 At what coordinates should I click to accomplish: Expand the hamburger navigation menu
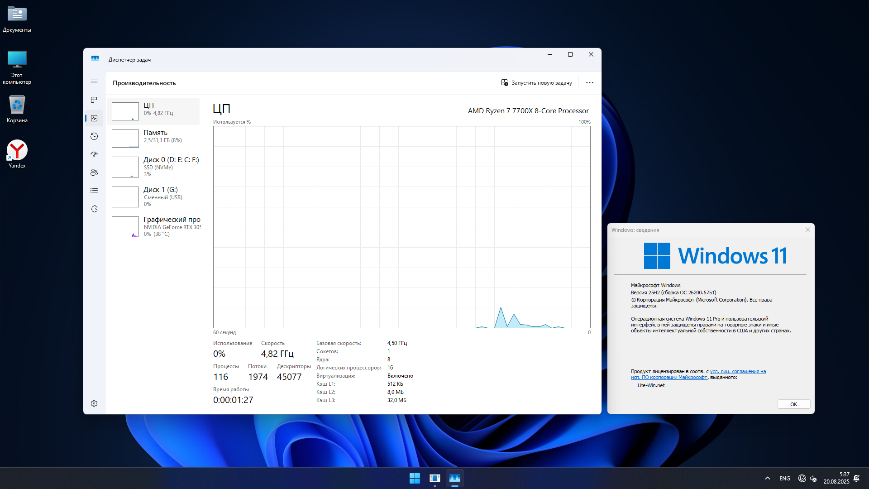pos(94,82)
